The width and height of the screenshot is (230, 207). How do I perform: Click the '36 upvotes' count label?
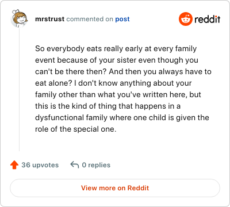40,165
